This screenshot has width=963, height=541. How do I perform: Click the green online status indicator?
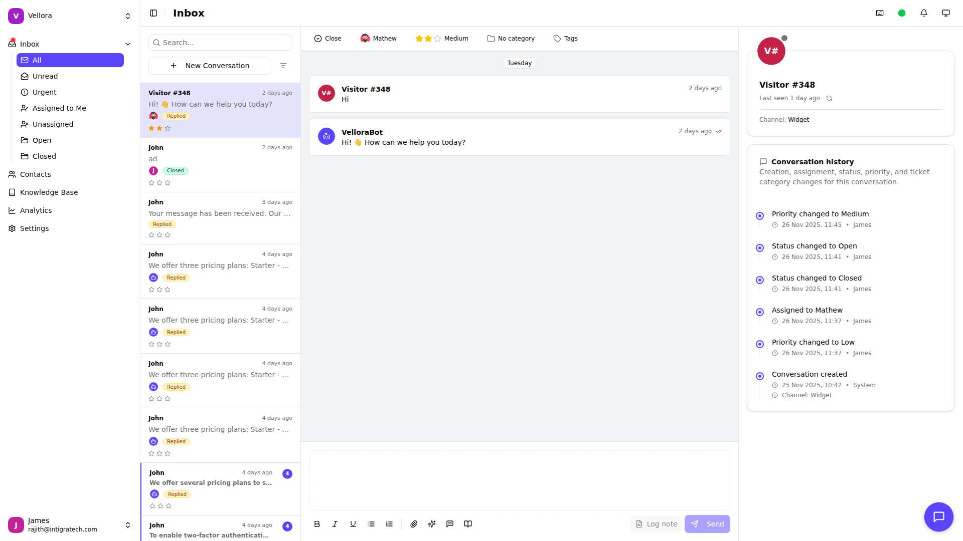(x=902, y=13)
